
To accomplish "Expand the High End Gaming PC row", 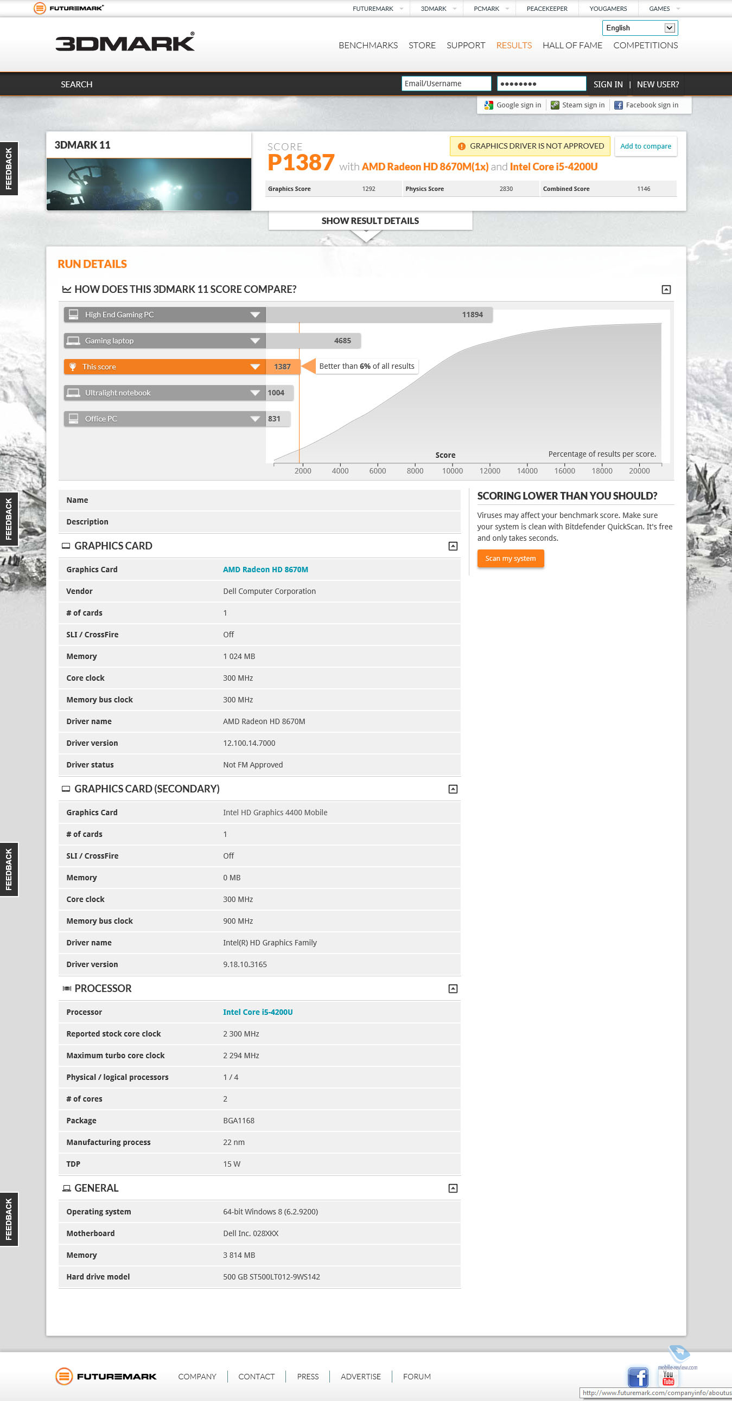I will pyautogui.click(x=254, y=315).
